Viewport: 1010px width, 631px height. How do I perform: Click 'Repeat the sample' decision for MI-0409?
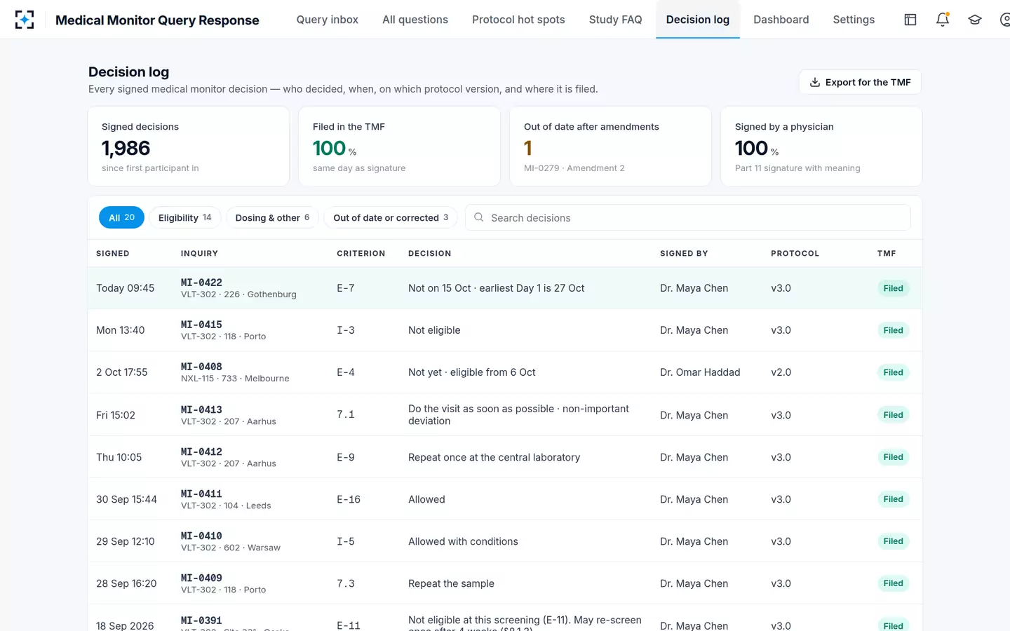451,583
